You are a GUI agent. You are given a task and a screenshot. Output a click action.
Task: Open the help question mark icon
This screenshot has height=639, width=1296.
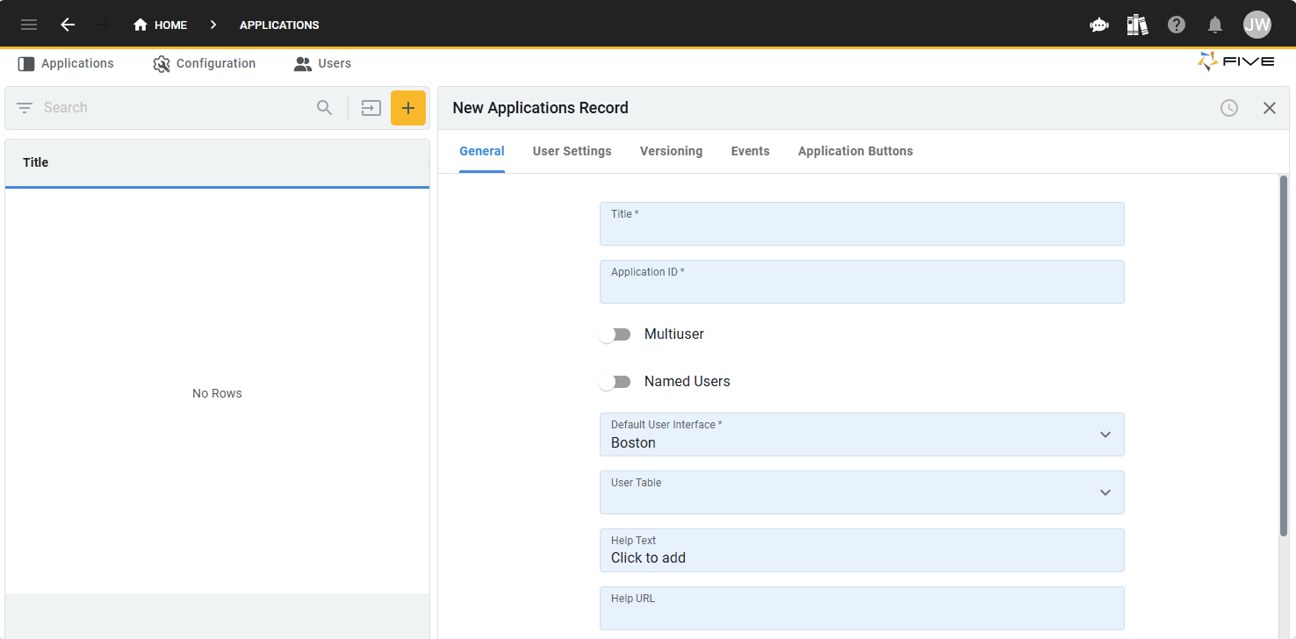coord(1177,25)
